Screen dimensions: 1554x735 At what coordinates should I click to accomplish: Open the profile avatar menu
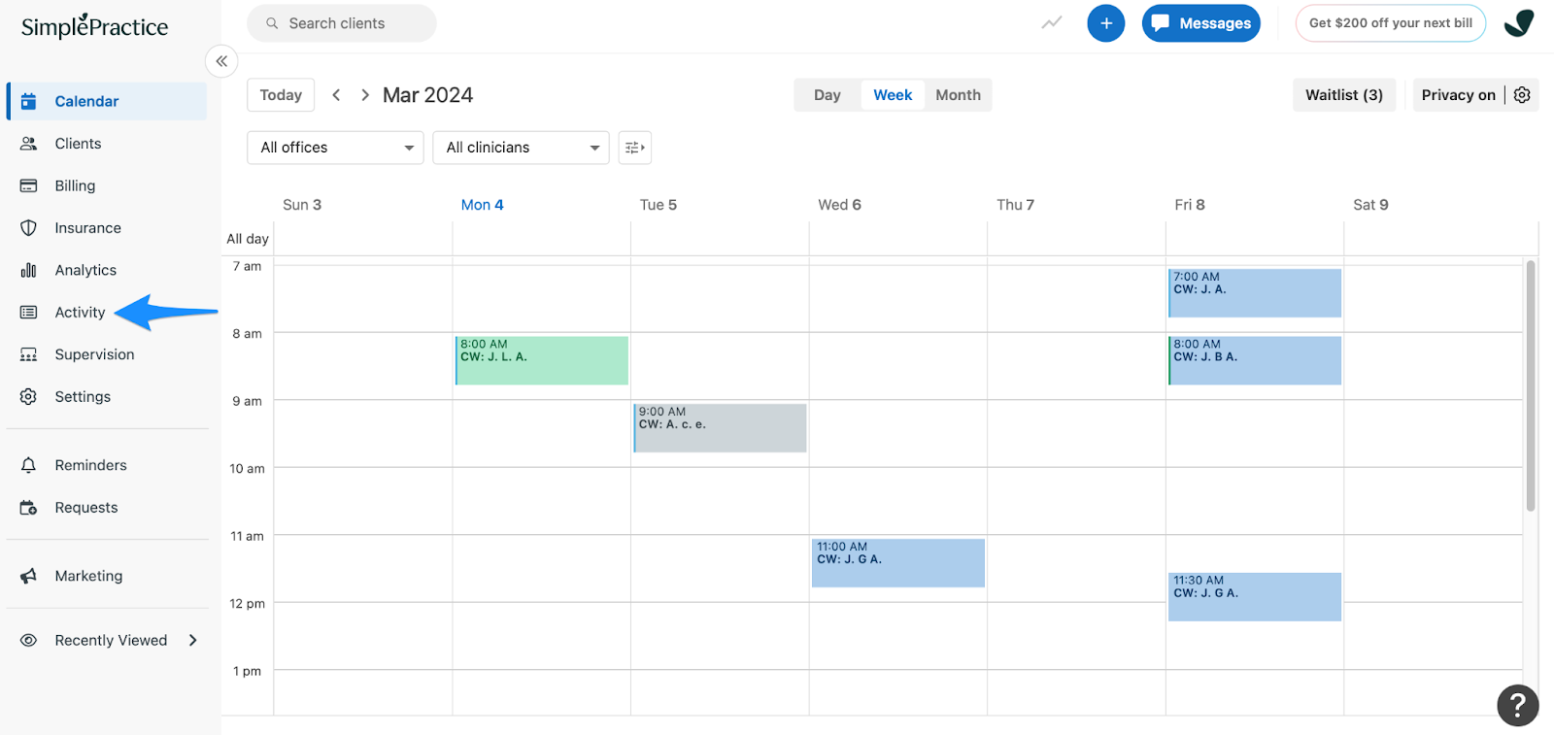(x=1518, y=23)
